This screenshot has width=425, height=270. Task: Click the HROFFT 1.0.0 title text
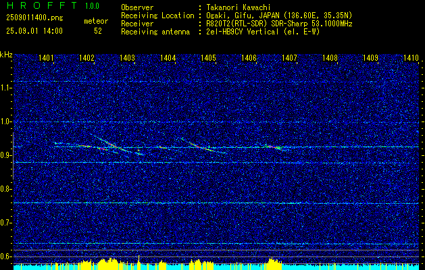(53, 5)
